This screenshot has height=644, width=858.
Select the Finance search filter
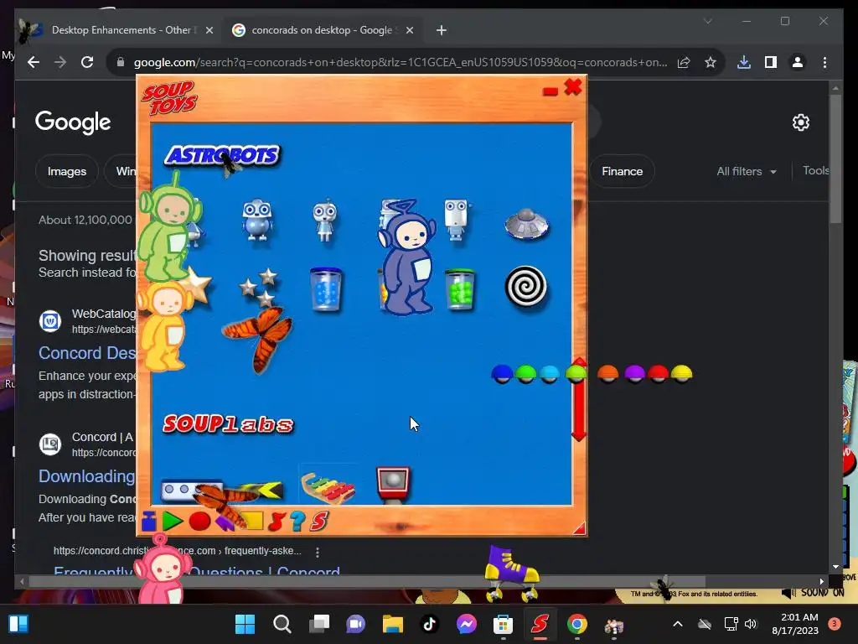(623, 171)
